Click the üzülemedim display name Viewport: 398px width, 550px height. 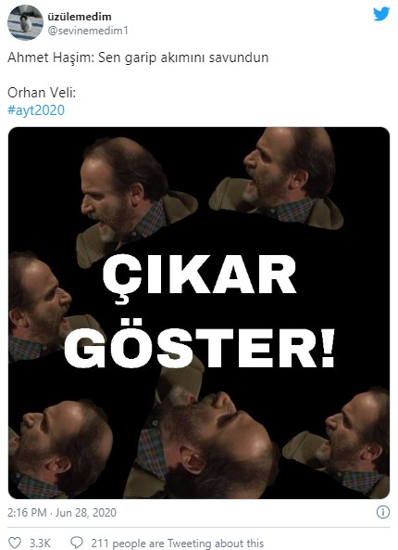click(80, 17)
